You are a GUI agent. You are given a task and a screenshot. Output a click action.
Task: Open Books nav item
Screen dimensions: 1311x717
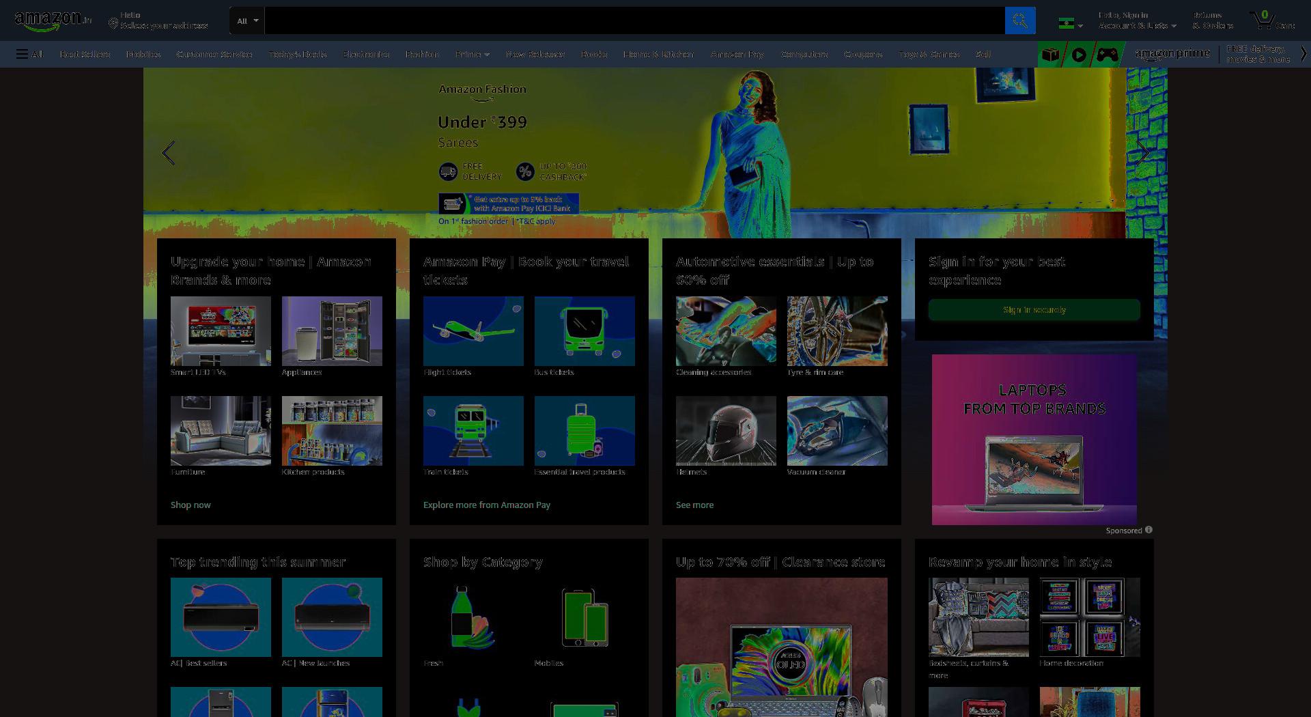tap(594, 54)
